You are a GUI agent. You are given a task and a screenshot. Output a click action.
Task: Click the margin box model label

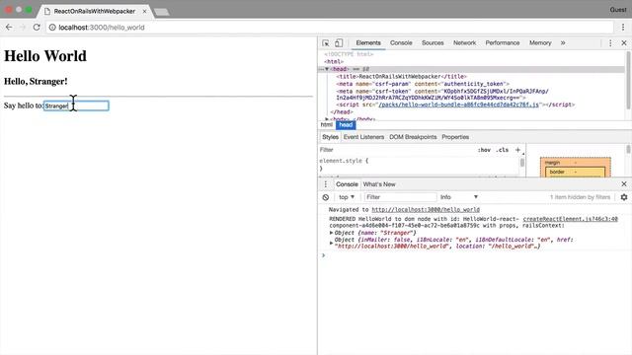point(552,163)
